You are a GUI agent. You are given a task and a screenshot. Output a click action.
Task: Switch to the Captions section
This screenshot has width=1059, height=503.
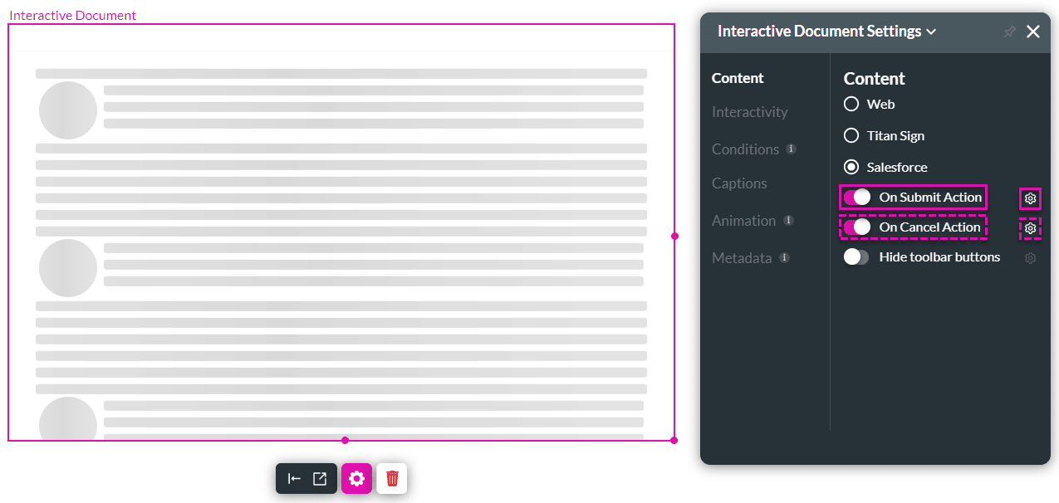[x=738, y=183]
